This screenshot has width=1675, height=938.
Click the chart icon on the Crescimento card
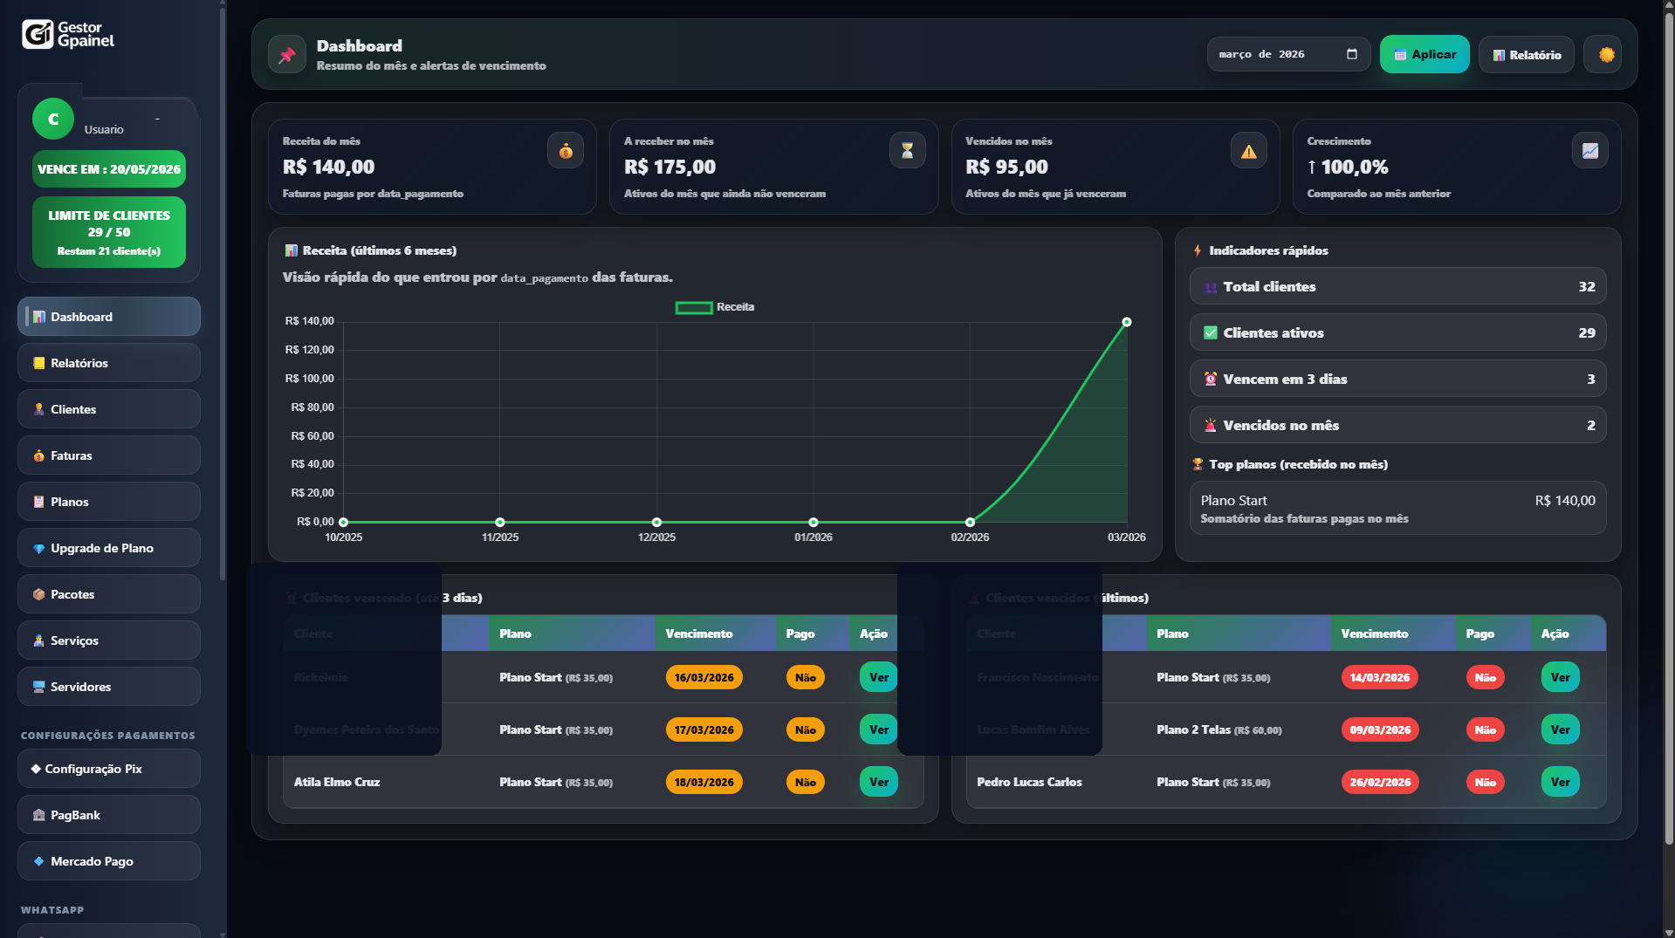(x=1590, y=149)
